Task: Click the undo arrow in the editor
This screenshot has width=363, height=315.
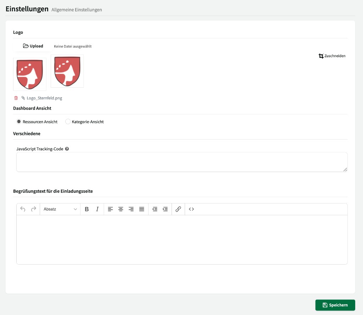Action: click(x=23, y=209)
